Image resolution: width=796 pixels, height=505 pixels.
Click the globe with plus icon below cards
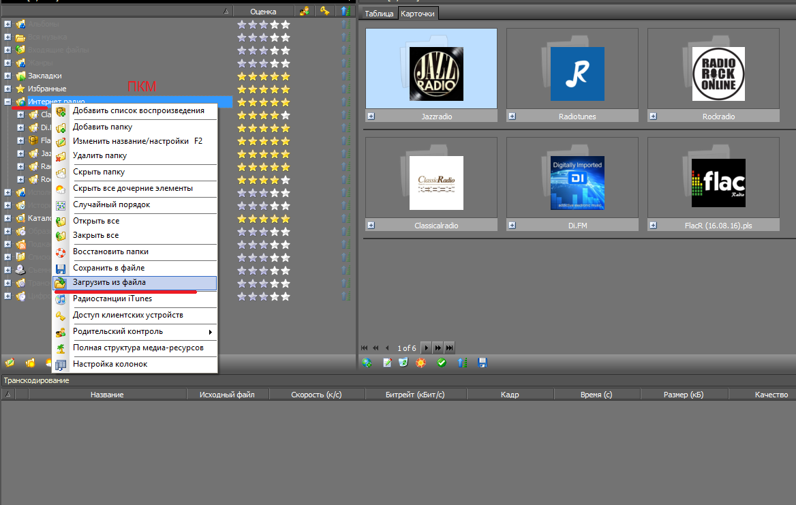[x=367, y=363]
